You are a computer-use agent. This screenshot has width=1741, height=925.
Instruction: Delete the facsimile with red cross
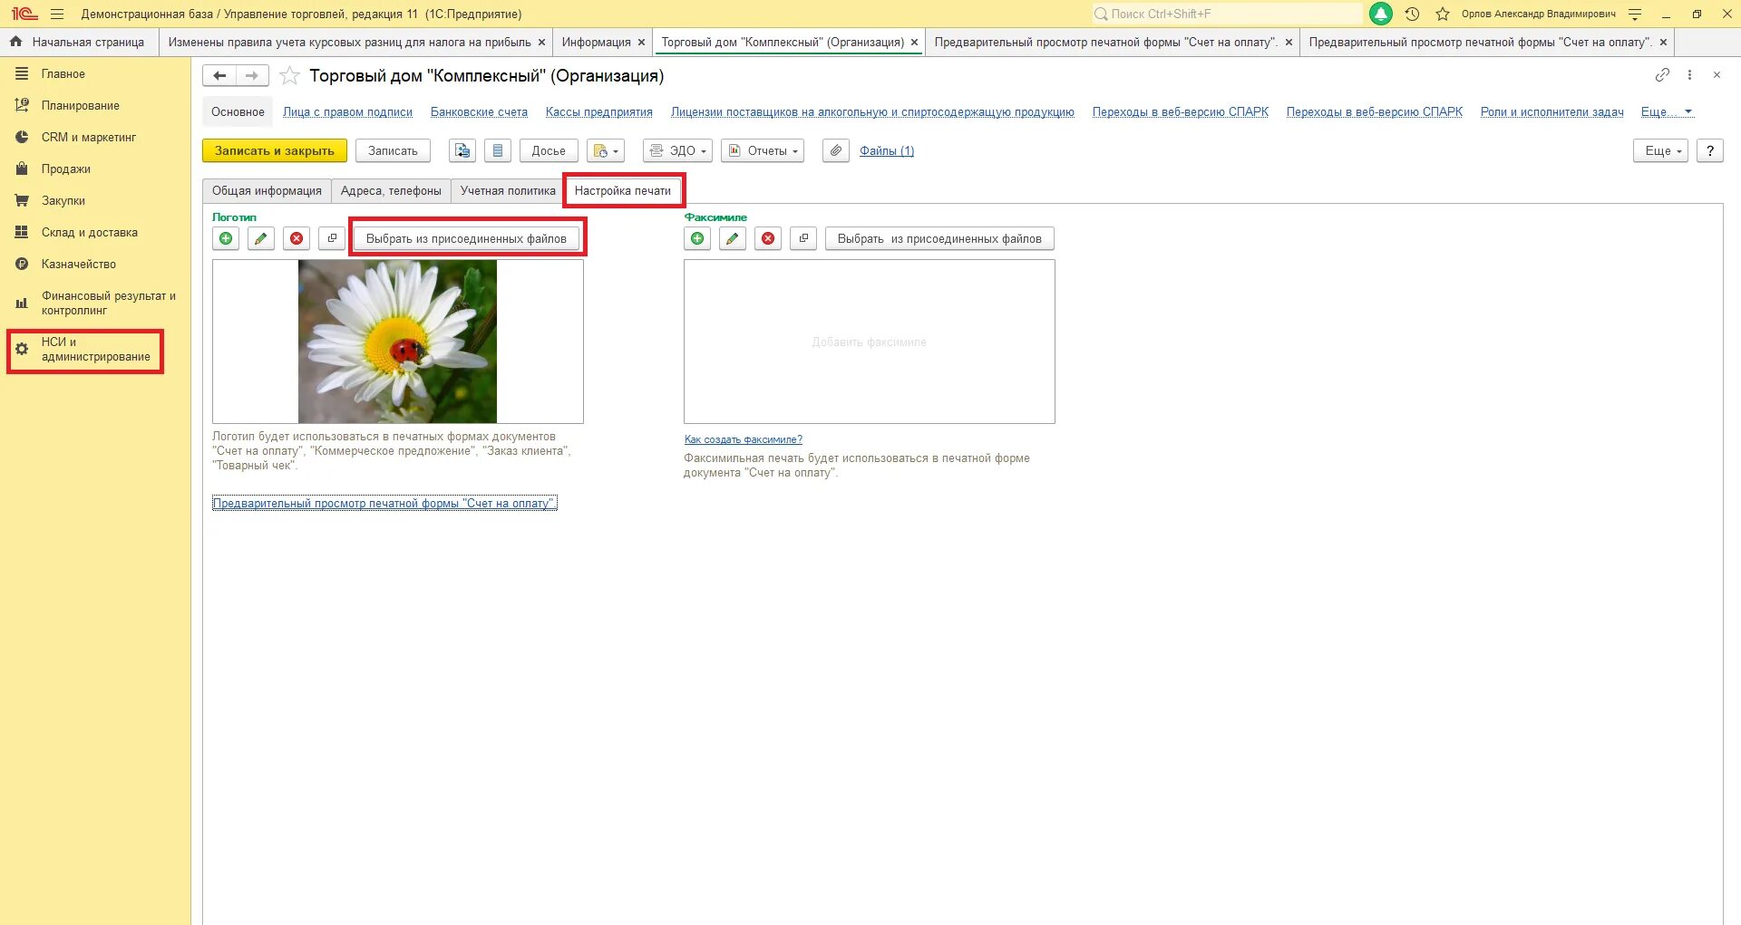pyautogui.click(x=768, y=238)
